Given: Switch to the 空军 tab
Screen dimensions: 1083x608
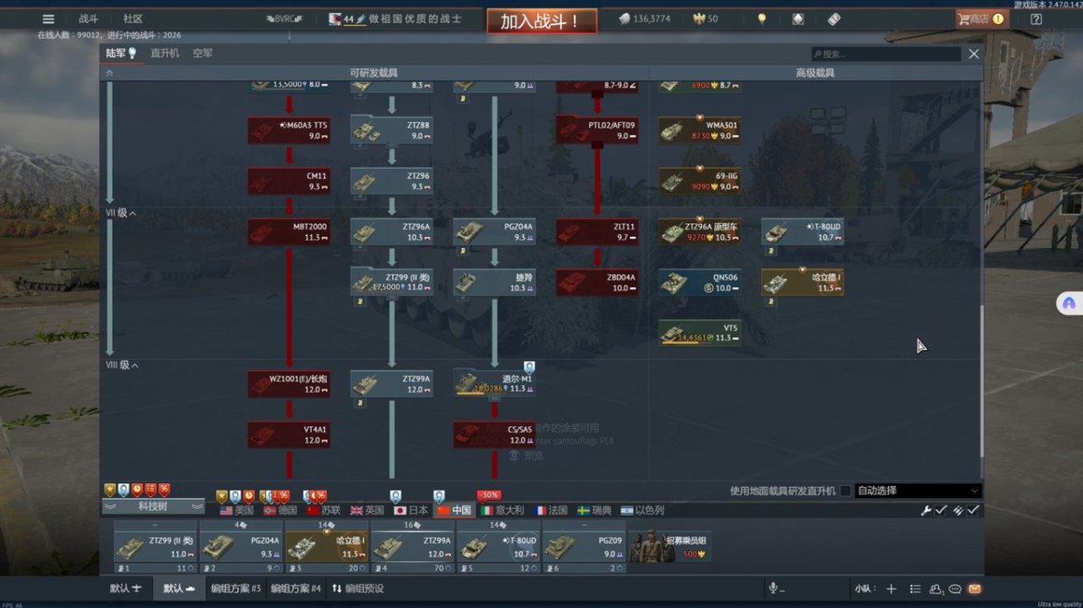Looking at the screenshot, I should tap(203, 54).
